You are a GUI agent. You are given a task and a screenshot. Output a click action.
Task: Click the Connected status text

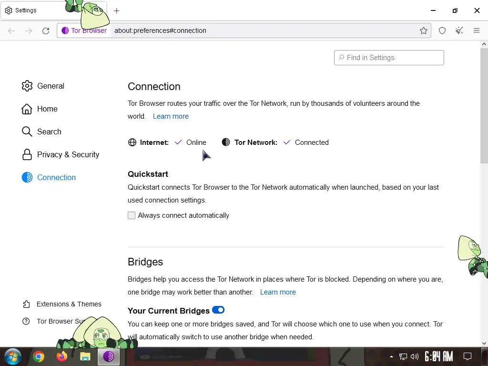point(312,142)
